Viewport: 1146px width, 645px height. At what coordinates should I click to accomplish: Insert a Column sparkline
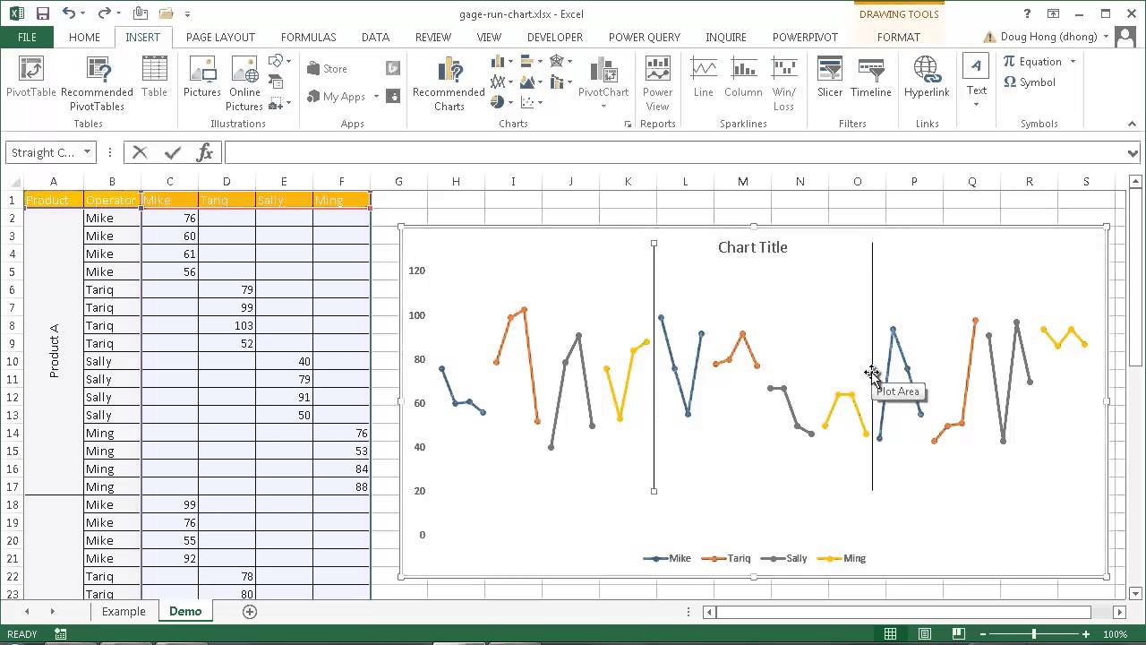(743, 77)
